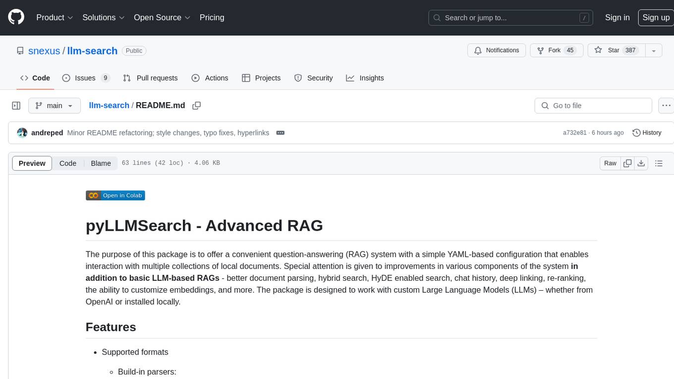Copy raw file contents icon
The height and width of the screenshot is (379, 674).
tap(627, 163)
